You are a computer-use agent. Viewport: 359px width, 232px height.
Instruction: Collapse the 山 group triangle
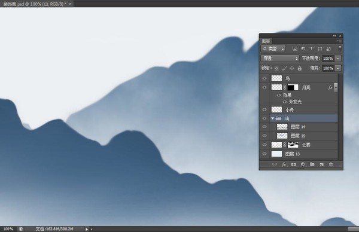click(272, 118)
